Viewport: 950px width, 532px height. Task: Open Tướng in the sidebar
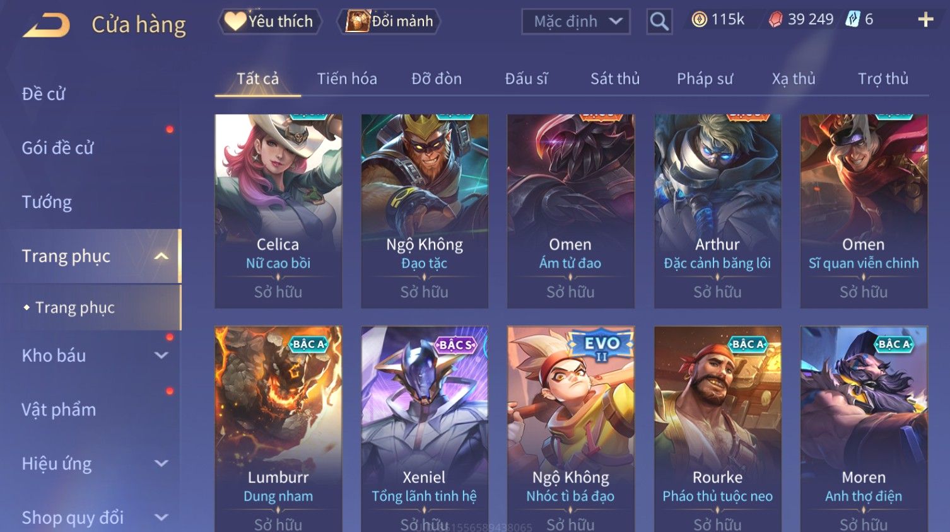click(47, 202)
